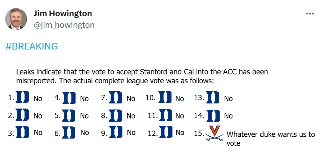This screenshot has width=321, height=159.
Task: Click the Duke logo next to number 3
Action: (x=22, y=132)
